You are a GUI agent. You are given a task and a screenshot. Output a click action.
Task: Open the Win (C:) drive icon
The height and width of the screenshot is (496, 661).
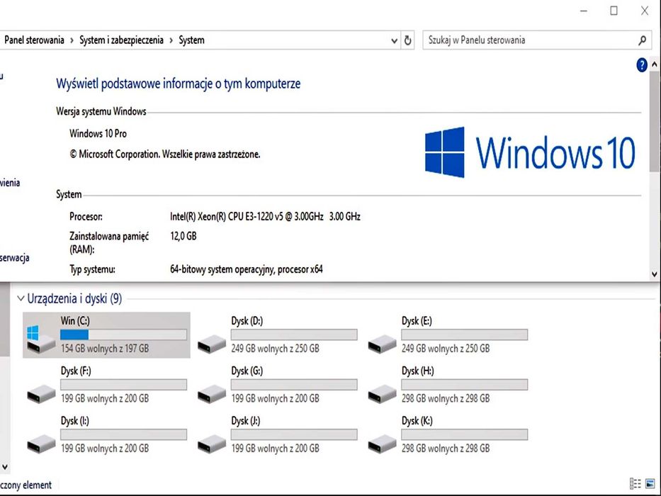pos(41,339)
